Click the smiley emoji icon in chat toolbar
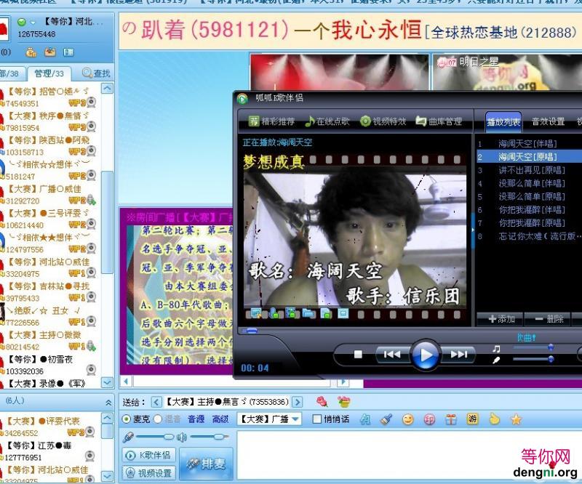The height and width of the screenshot is (484, 582). [408, 419]
